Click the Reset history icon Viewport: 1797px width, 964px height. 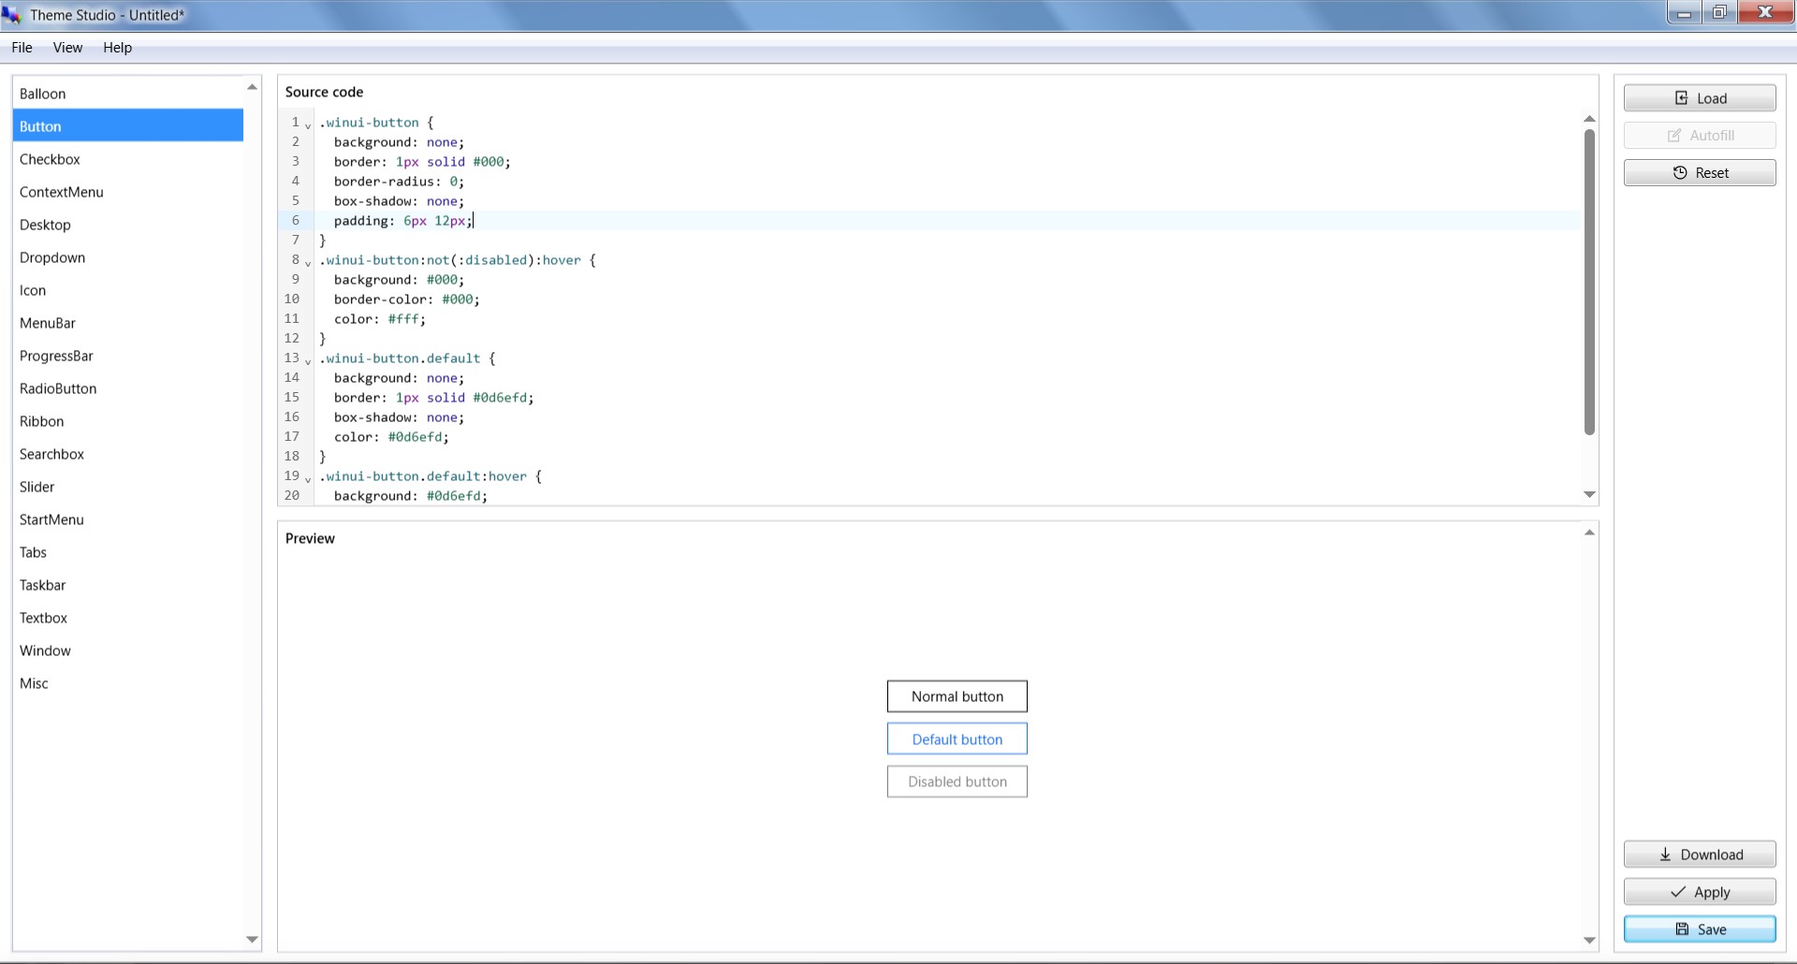(1680, 173)
